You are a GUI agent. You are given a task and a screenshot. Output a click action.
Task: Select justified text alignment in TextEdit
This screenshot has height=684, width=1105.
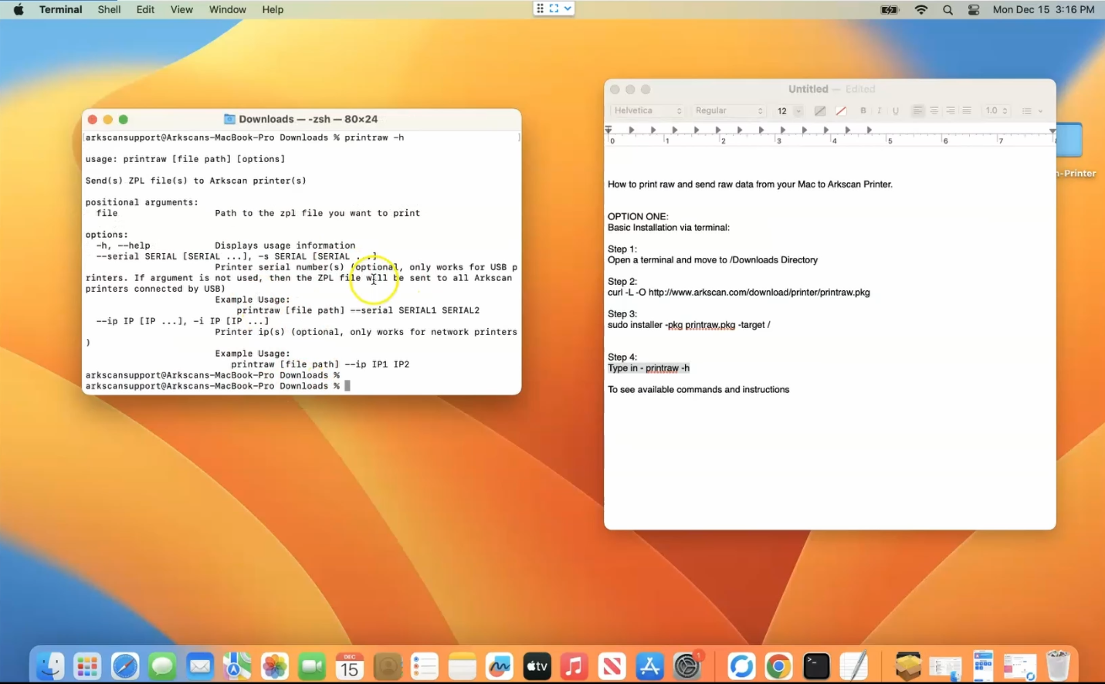coord(967,110)
